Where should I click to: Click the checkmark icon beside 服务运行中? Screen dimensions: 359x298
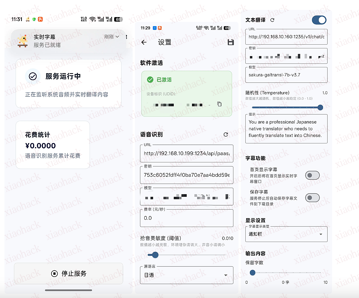click(33, 76)
